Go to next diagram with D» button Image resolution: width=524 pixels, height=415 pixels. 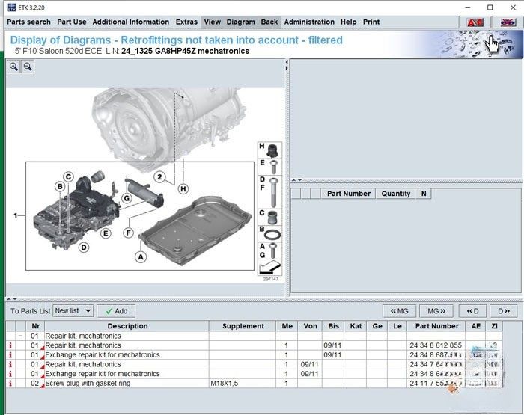pos(502,310)
